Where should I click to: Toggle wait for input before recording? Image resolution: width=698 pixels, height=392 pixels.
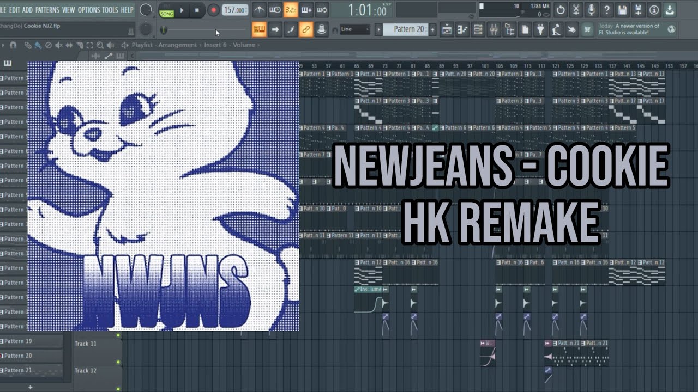click(275, 10)
